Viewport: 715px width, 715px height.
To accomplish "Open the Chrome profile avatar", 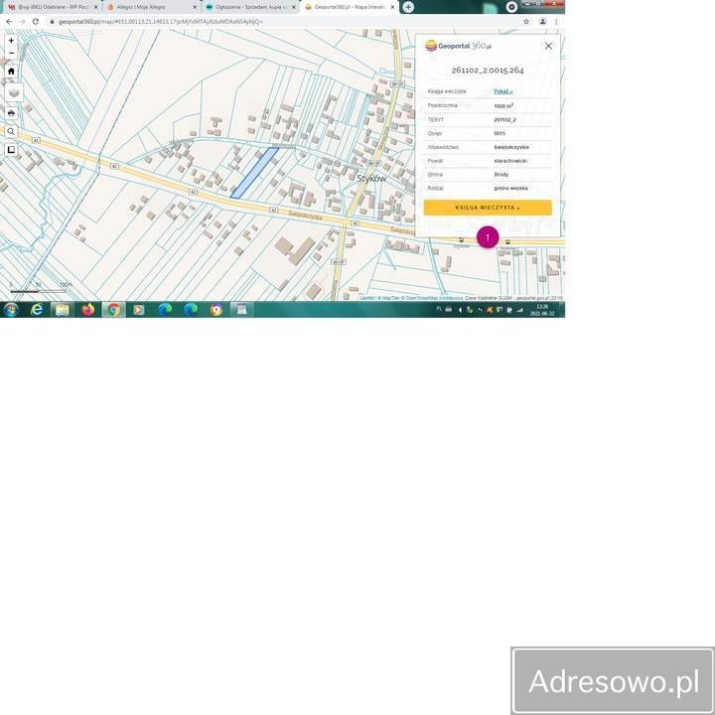I will [542, 22].
